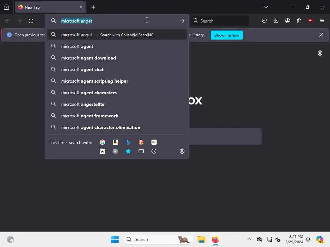Choose the 'microsoft agent download' suggestion
This screenshot has height=247, width=330.
[x=117, y=58]
